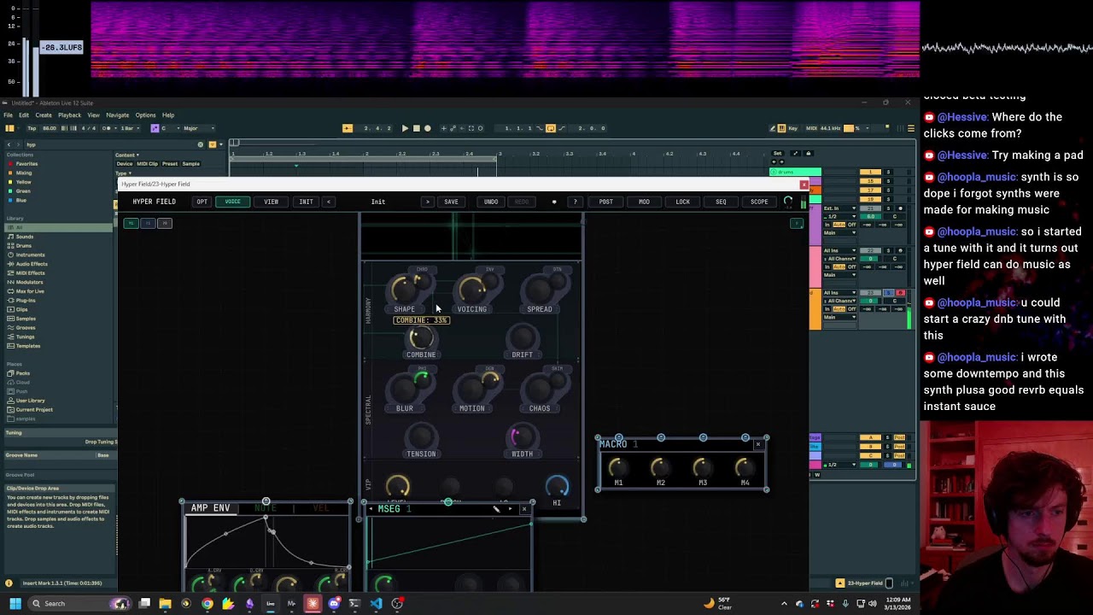
Task: Open the 1 Bar quantization dropdown
Action: click(129, 128)
